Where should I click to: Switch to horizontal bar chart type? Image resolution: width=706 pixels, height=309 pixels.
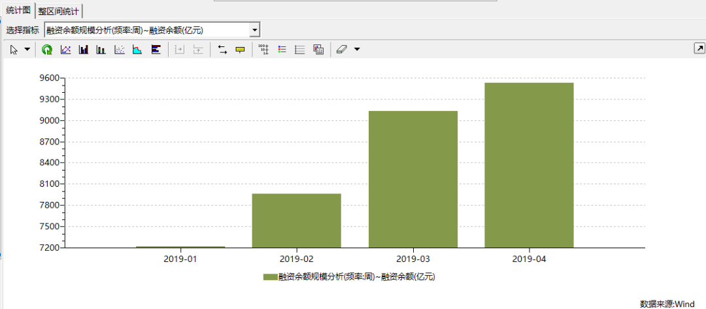pos(156,50)
